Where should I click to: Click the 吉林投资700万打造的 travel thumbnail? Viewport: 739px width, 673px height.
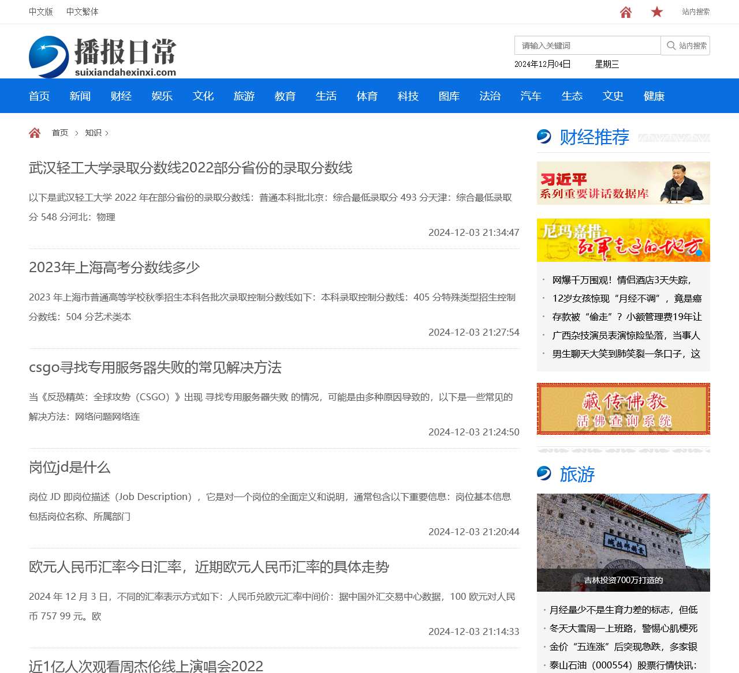[623, 542]
